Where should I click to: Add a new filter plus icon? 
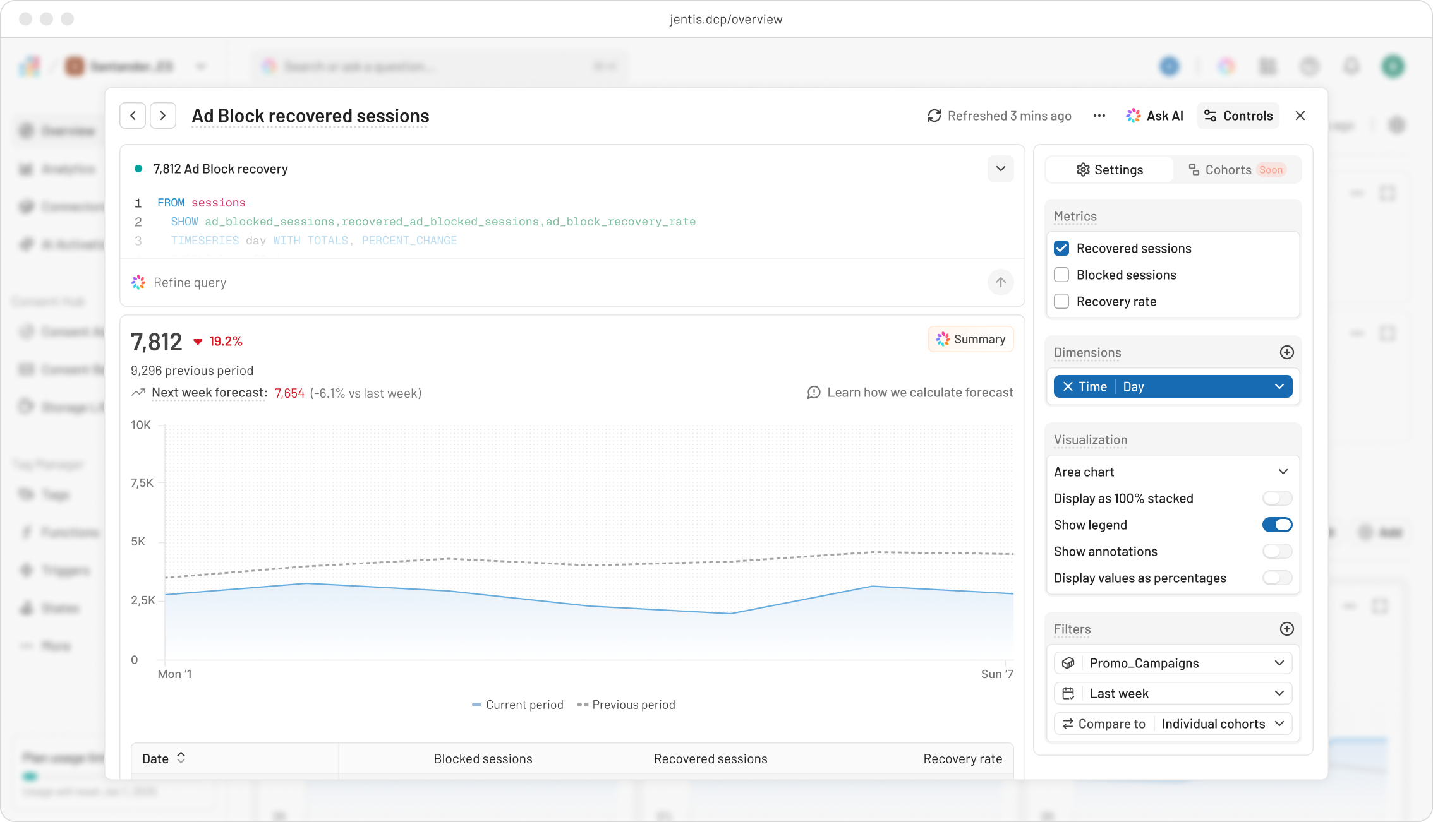[1287, 629]
